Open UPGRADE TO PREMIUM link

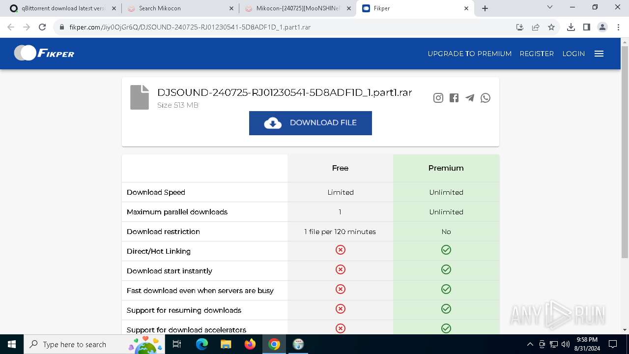[x=470, y=54]
